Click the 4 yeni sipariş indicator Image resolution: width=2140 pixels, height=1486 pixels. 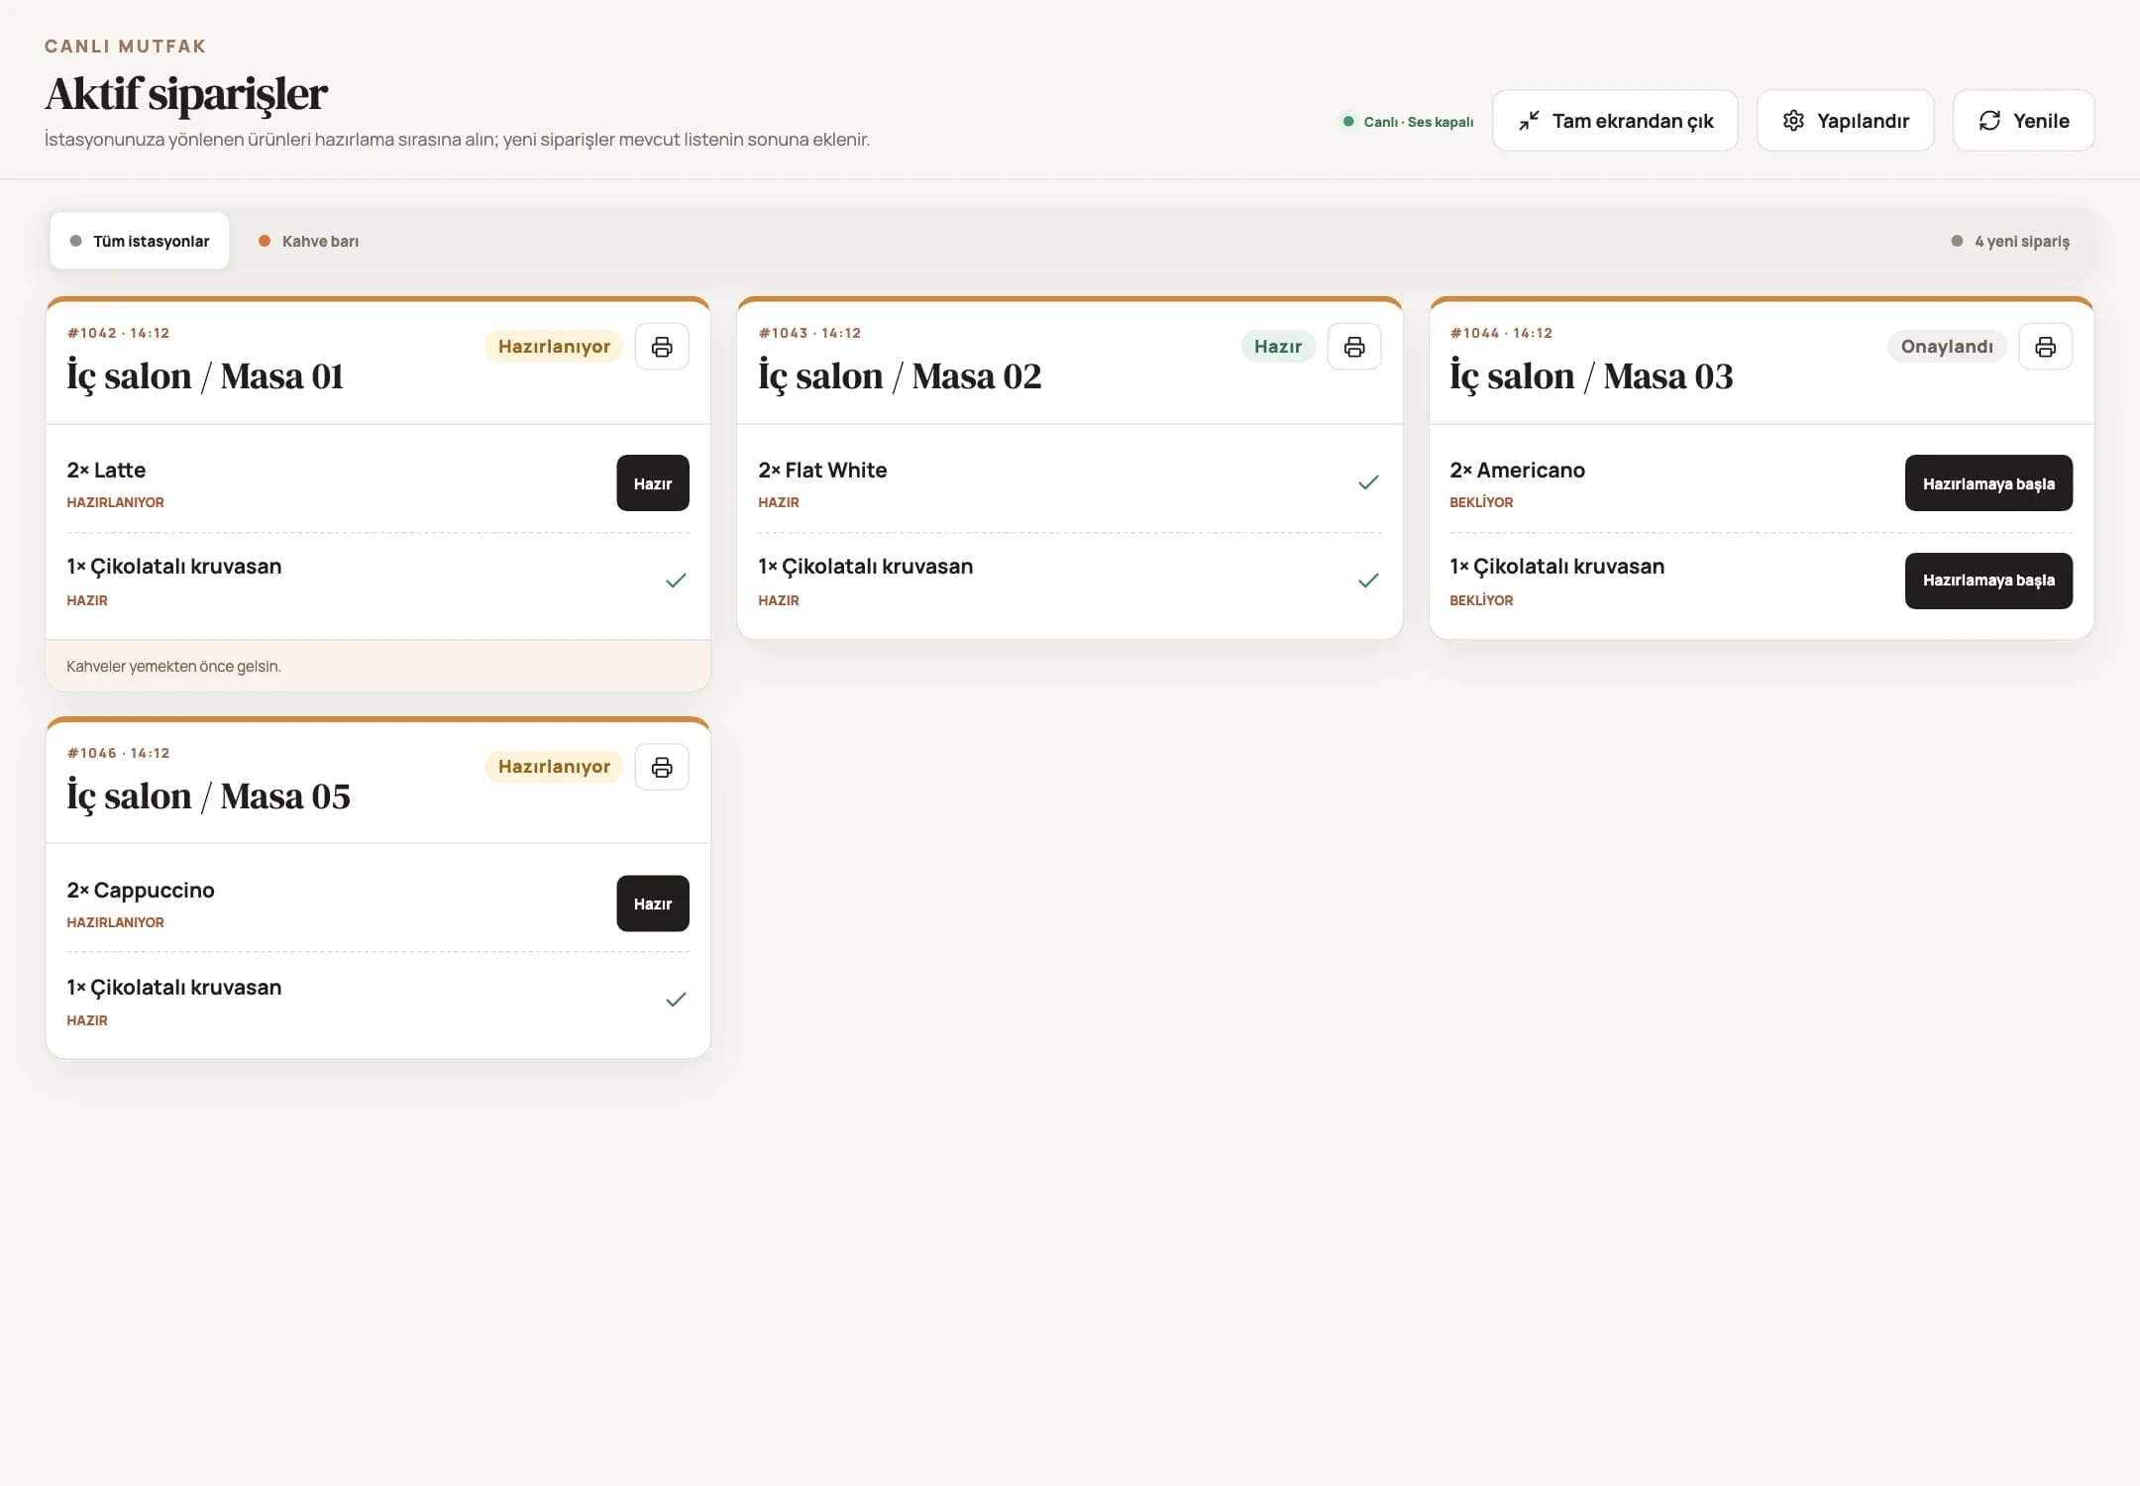pos(2010,241)
